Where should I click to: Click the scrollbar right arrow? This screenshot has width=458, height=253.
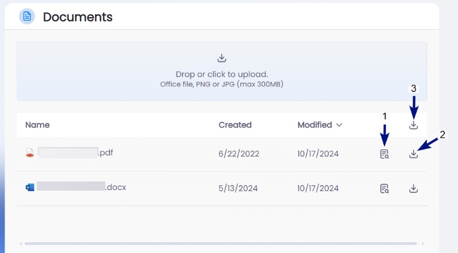[x=423, y=243]
